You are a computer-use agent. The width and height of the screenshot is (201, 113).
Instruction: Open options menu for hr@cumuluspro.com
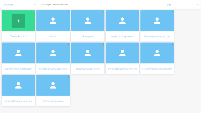click(69, 77)
